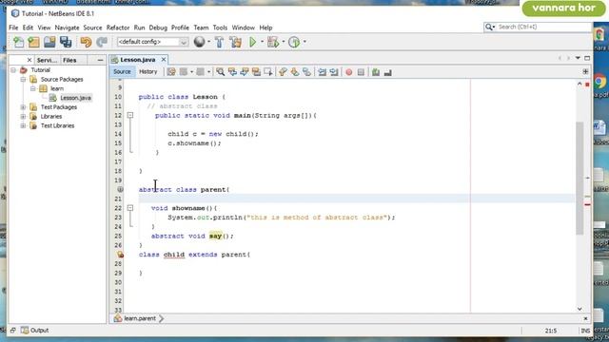Viewport: 609px width, 342px height.
Task: Click the error lightbulb on line 27
Action: click(x=121, y=255)
